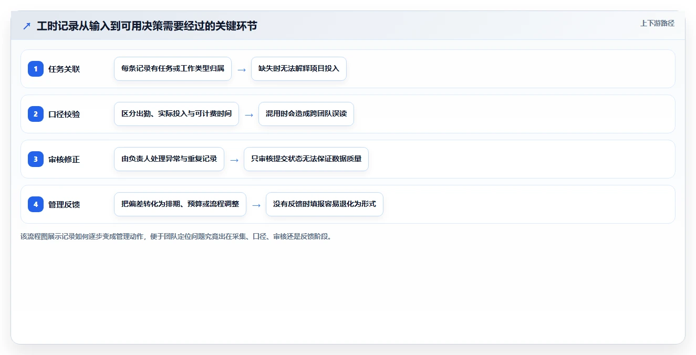Click the step 3 number badge
696x355 pixels.
[x=36, y=159]
